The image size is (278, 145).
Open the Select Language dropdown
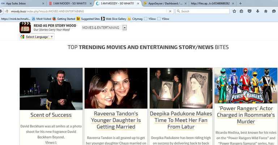coord(37,37)
